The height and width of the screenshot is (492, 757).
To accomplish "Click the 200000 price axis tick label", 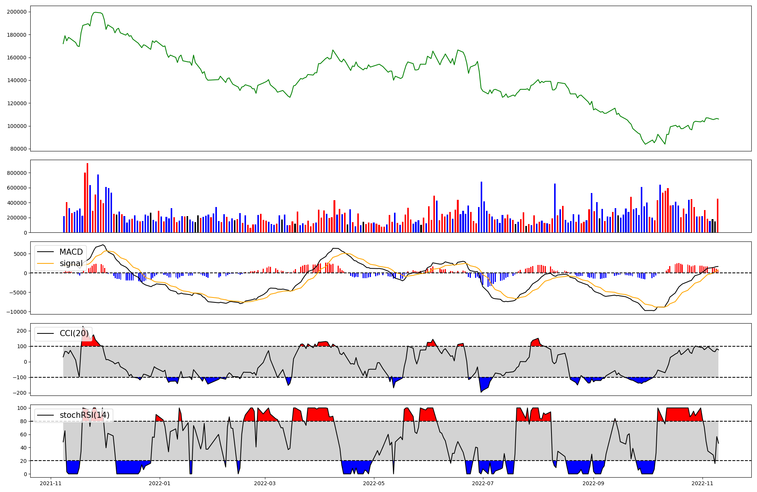I will (x=17, y=12).
